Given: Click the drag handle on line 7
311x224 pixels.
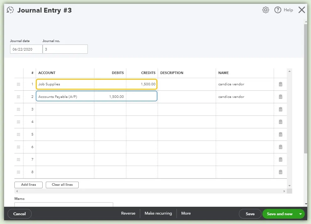Looking at the screenshot, I should (18, 159).
